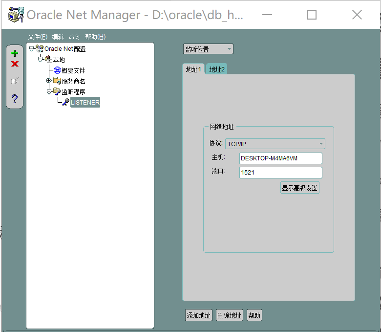Maximize the Oracle Net Manager window
Image resolution: width=381 pixels, height=332 pixels.
pyautogui.click(x=312, y=15)
